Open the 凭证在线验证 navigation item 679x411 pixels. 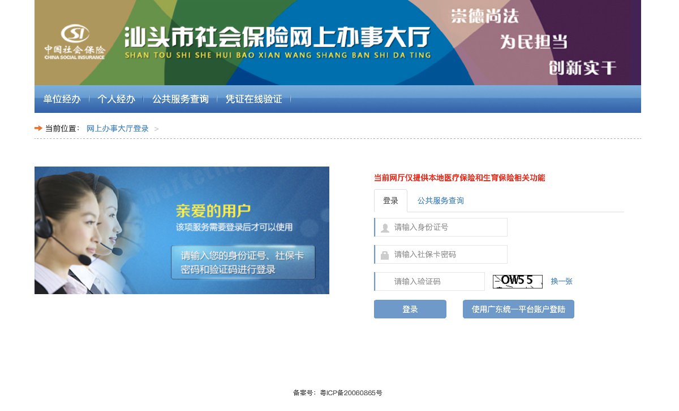point(253,99)
